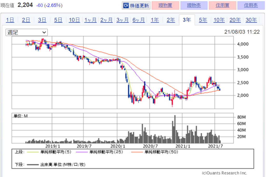This screenshot has width=266, height=177.
Task: Show the 10年 chart range
Action: [219, 20]
